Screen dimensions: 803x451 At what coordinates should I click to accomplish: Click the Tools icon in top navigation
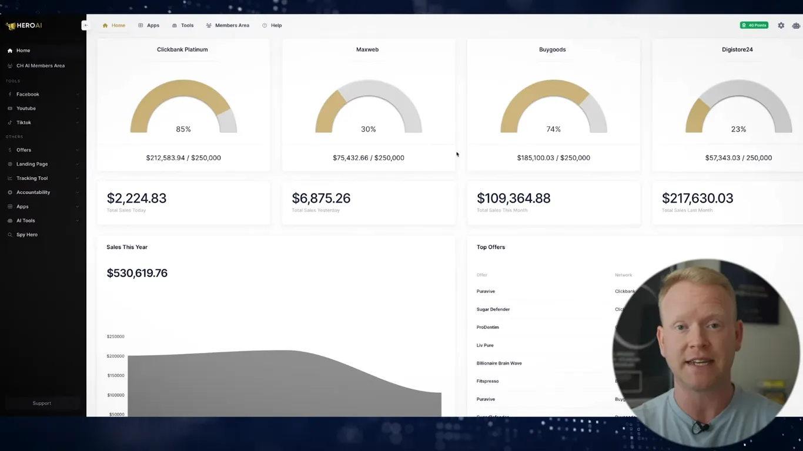coord(175,25)
